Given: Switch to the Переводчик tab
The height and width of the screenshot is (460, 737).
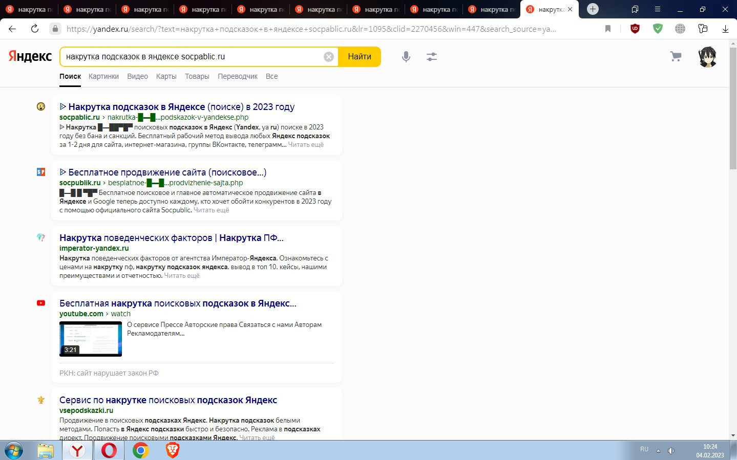Looking at the screenshot, I should pyautogui.click(x=238, y=76).
